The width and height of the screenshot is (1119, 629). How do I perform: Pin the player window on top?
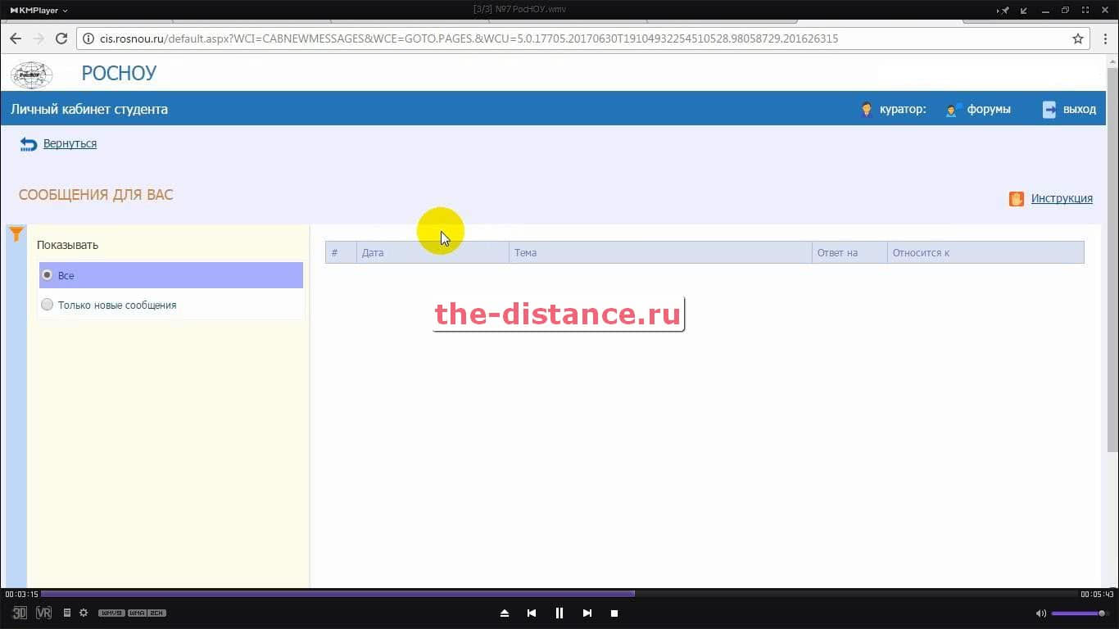(1004, 11)
